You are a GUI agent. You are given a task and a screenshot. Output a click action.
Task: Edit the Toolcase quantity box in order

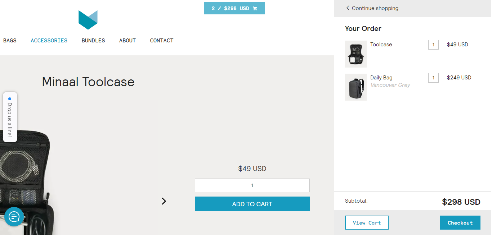(x=433, y=45)
